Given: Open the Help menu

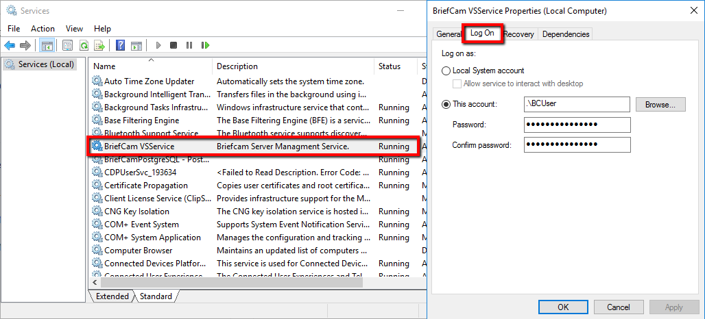Looking at the screenshot, I should point(102,29).
